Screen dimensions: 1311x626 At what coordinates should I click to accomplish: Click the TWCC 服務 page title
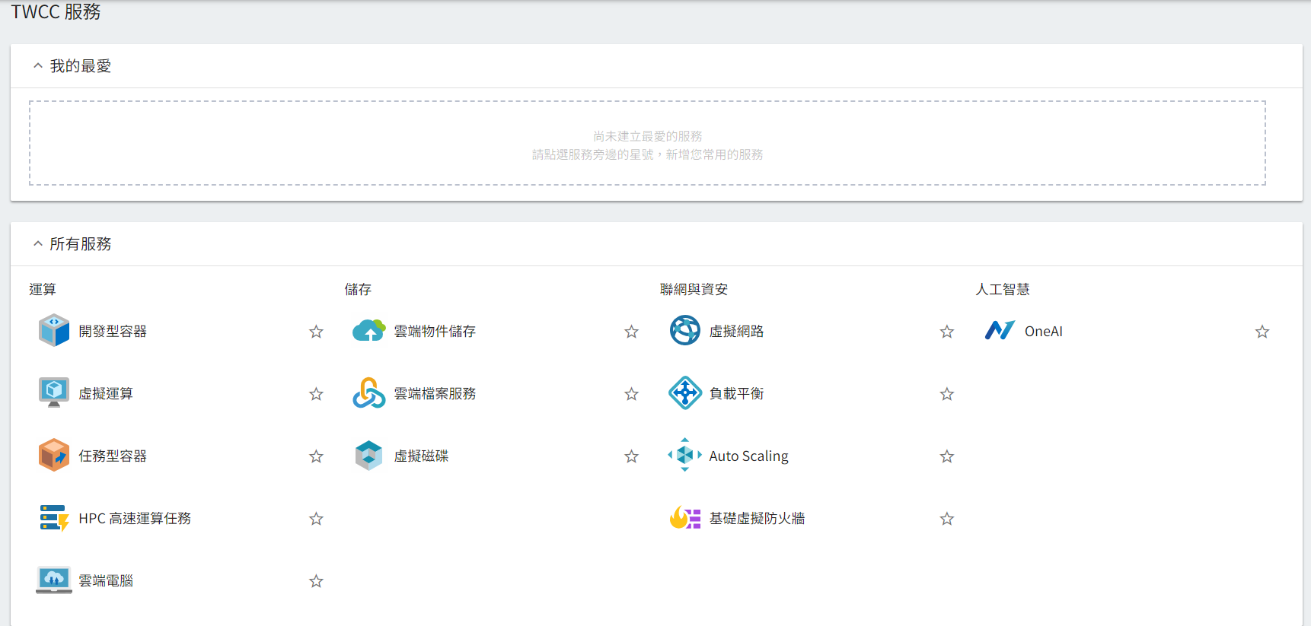coord(56,12)
